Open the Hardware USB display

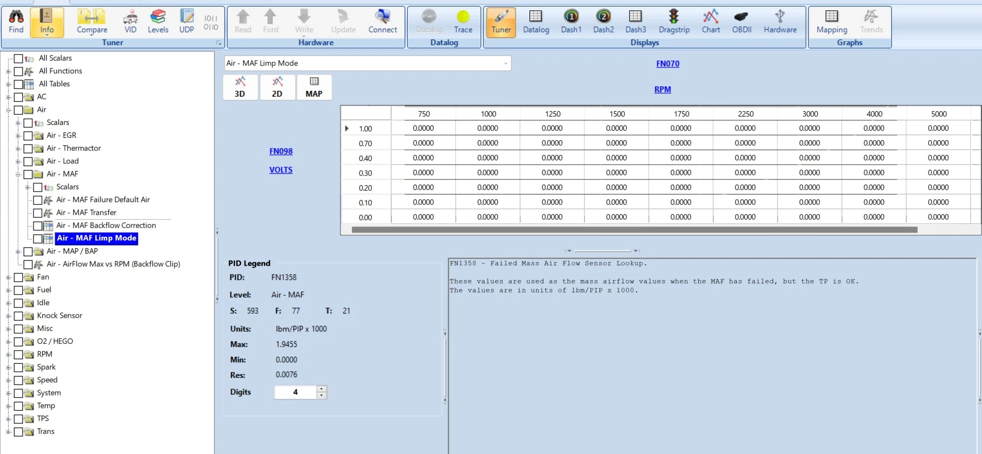click(780, 22)
